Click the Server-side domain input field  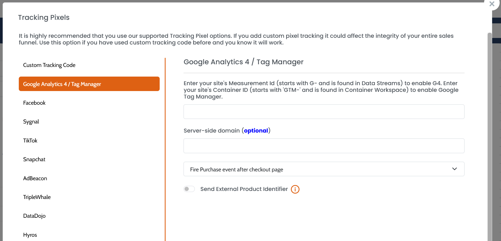coord(324,146)
